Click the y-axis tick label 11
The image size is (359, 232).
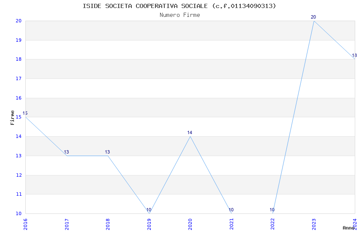tap(19, 194)
